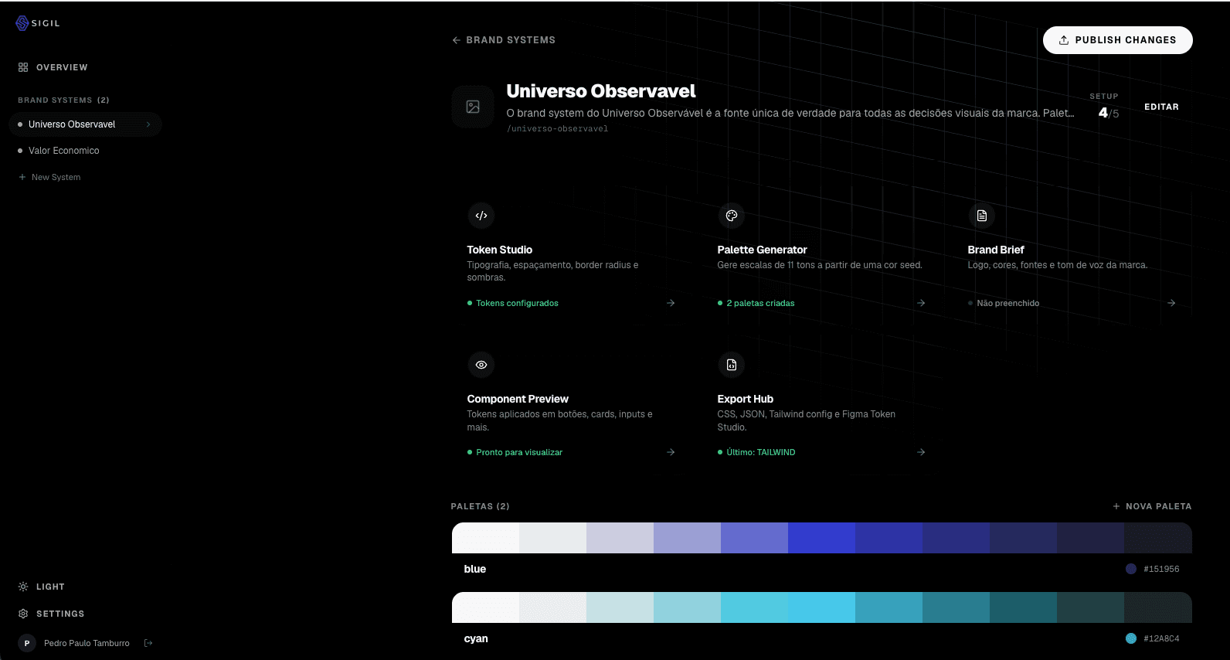Click the logout icon next to Pedro Paulo Tamburro
The width and height of the screenshot is (1230, 660).
(148, 643)
